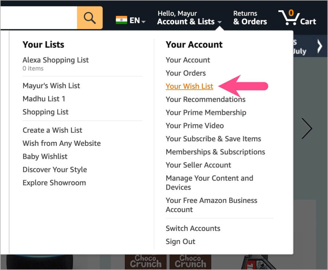Open Baby Wishlist
Viewport: 328px width, 270px height.
point(45,156)
